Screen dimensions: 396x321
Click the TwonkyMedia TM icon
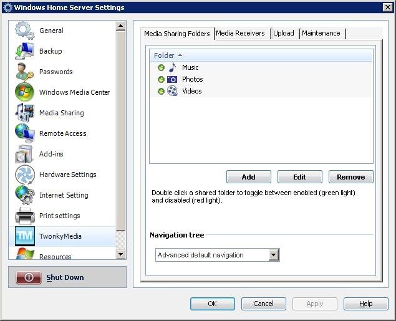[25, 236]
